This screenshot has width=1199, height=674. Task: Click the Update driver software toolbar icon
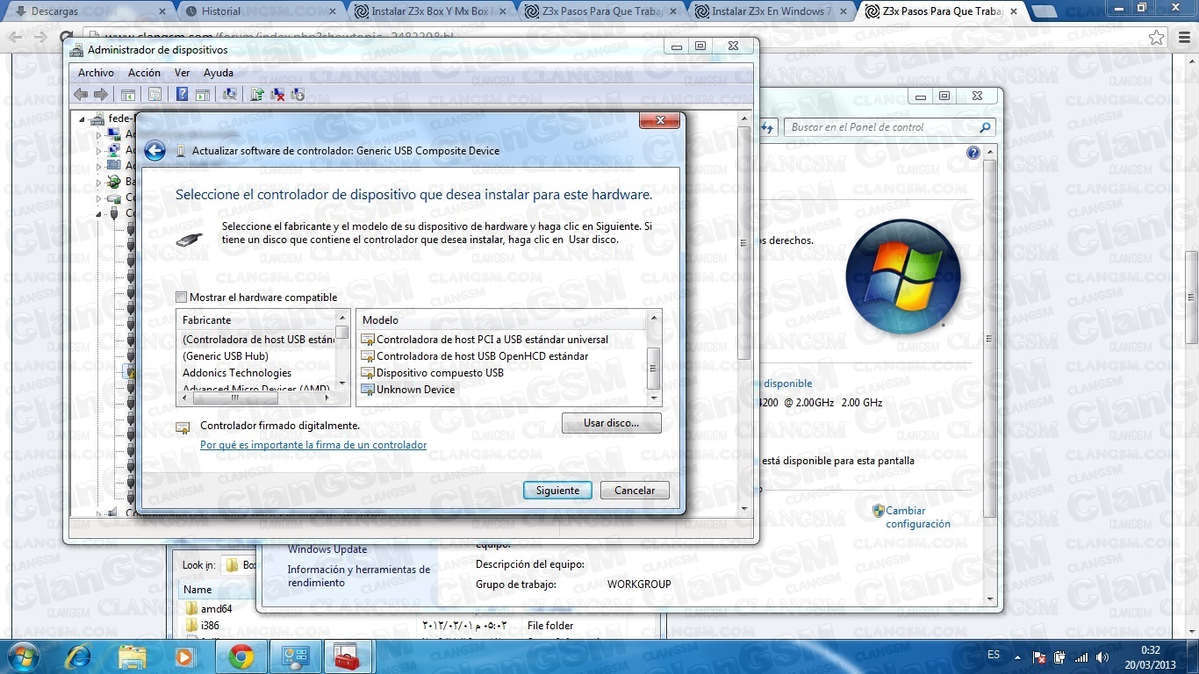[x=256, y=95]
